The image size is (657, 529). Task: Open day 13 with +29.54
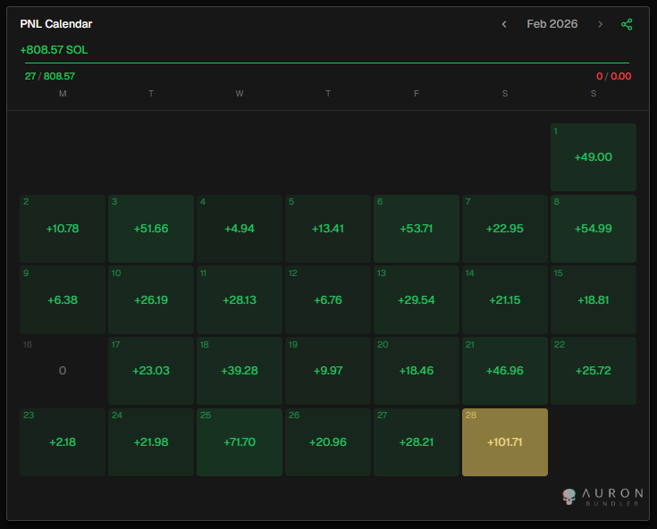pos(416,300)
